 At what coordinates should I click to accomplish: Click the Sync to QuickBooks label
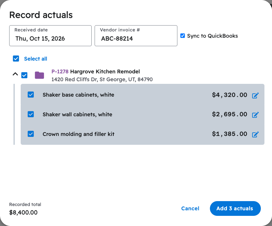pyautogui.click(x=212, y=36)
